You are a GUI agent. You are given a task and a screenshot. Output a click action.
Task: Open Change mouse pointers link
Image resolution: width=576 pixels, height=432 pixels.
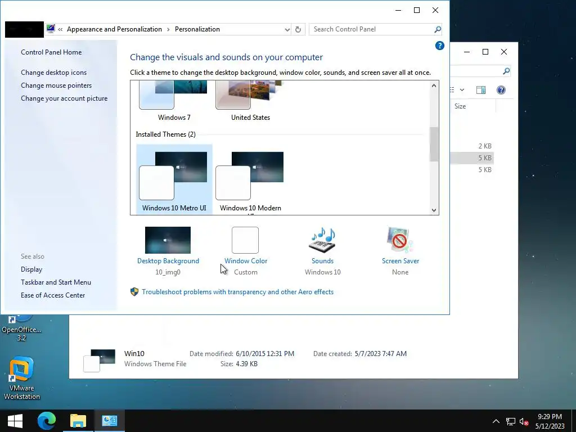56,85
